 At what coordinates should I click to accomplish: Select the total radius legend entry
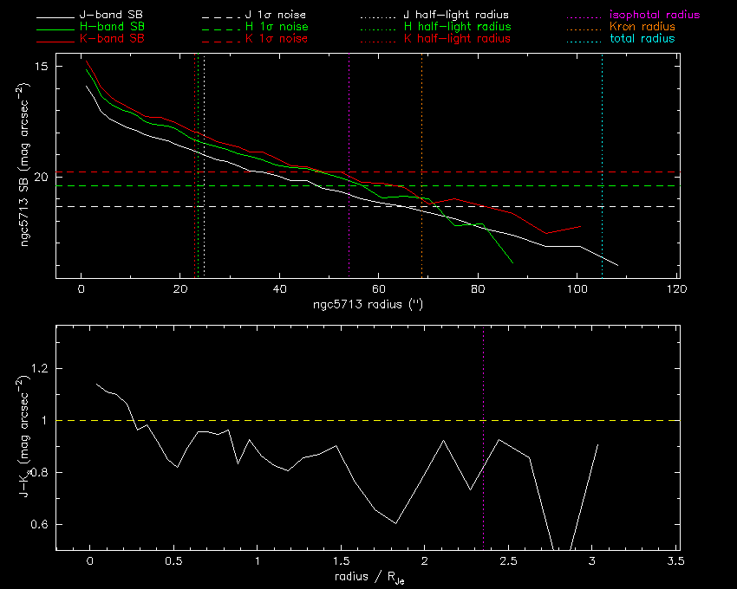pos(642,40)
